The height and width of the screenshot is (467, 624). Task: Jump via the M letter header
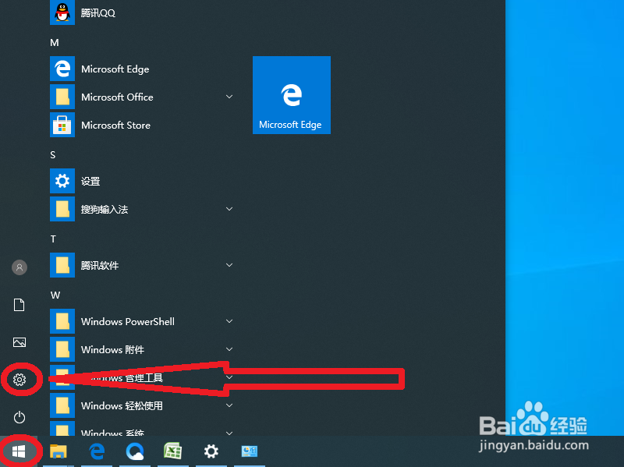click(55, 43)
